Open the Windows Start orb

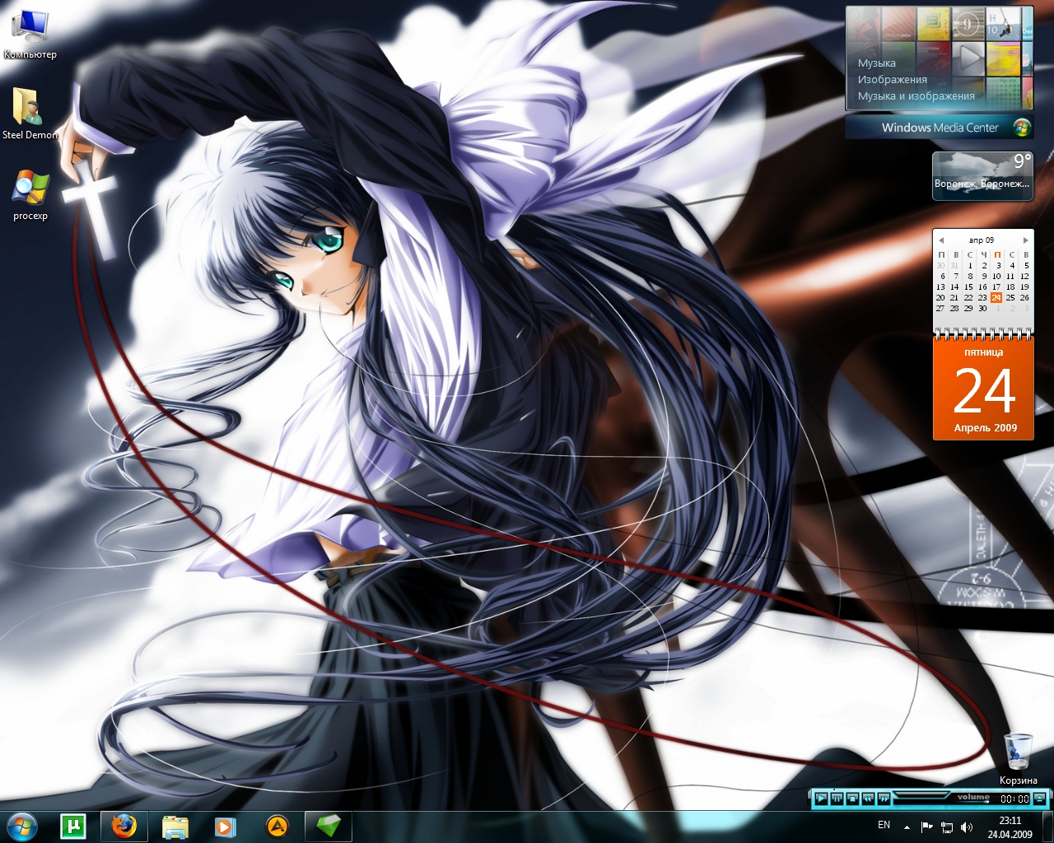pyautogui.click(x=21, y=826)
